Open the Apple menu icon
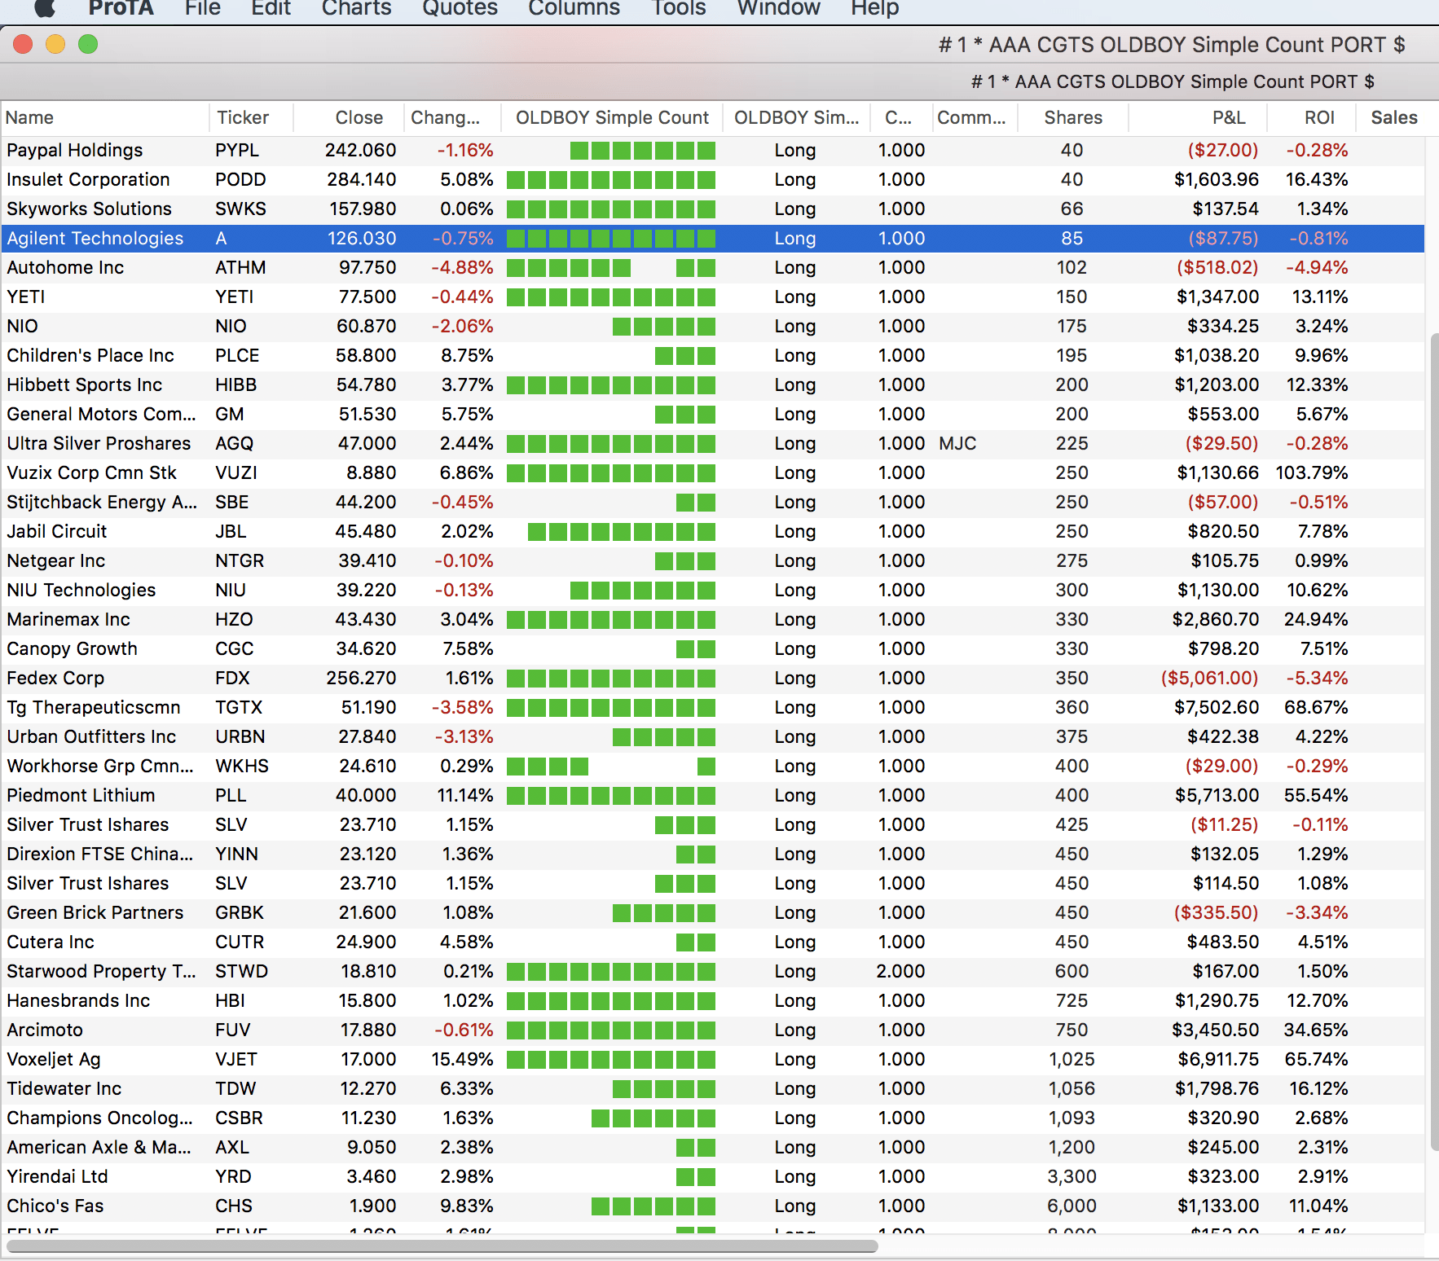Screen dimensions: 1439x1261 (x=45, y=8)
